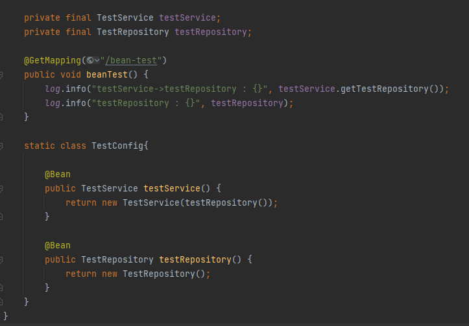This screenshot has height=326, width=469.
Task: Click the fold end marker of testRepository() method
Action: tap(1, 288)
